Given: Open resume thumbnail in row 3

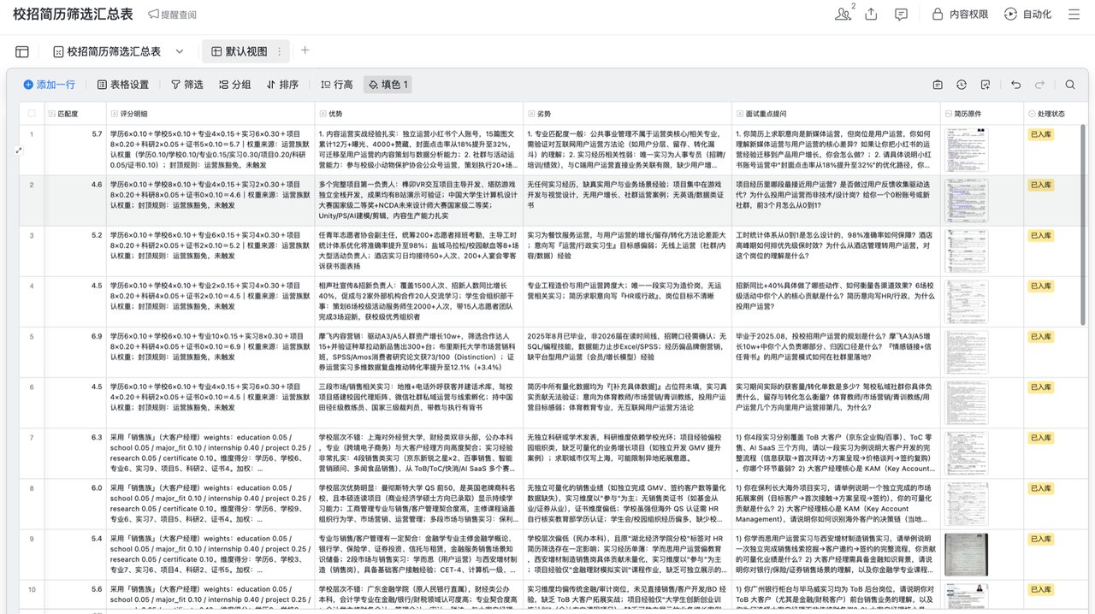Looking at the screenshot, I should (967, 251).
